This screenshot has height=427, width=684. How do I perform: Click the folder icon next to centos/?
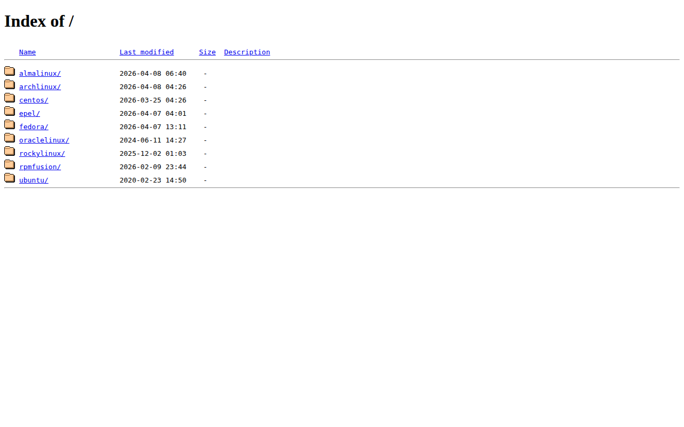pyautogui.click(x=10, y=98)
